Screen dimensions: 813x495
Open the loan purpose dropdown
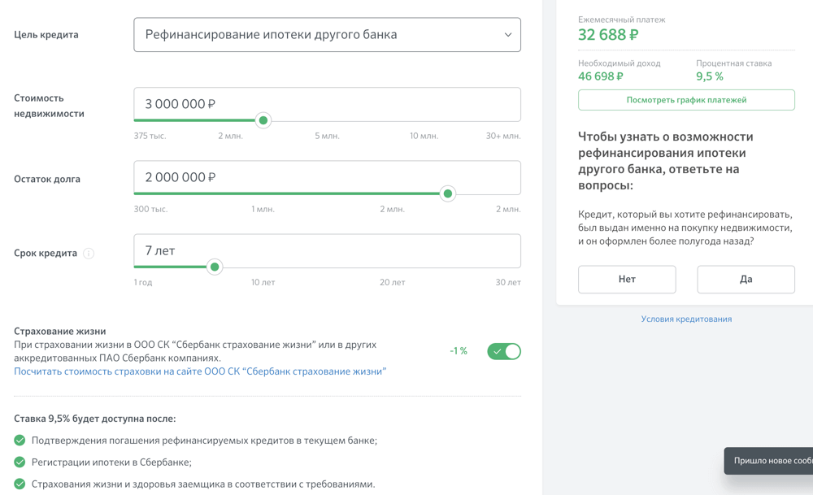coord(327,35)
